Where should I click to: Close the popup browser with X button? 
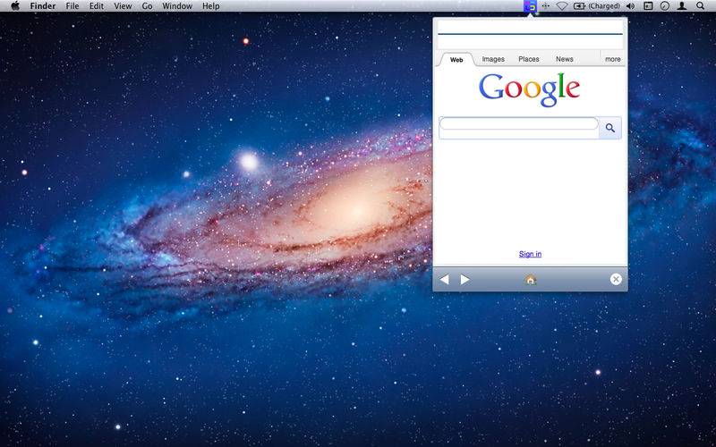tap(616, 279)
